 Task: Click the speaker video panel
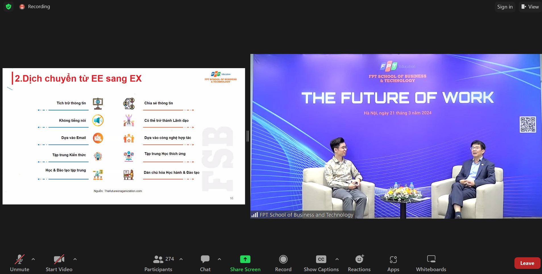tap(396, 136)
